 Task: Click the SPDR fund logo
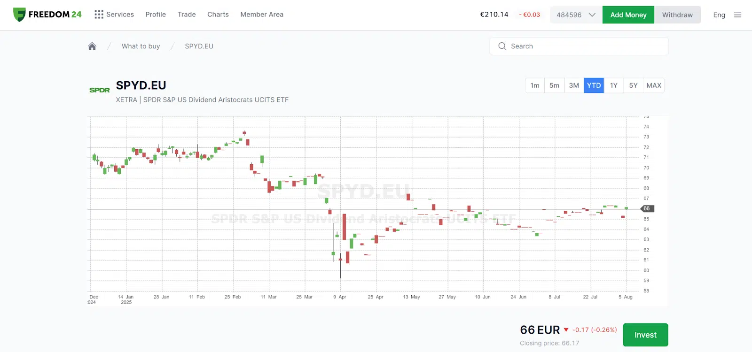pyautogui.click(x=100, y=90)
